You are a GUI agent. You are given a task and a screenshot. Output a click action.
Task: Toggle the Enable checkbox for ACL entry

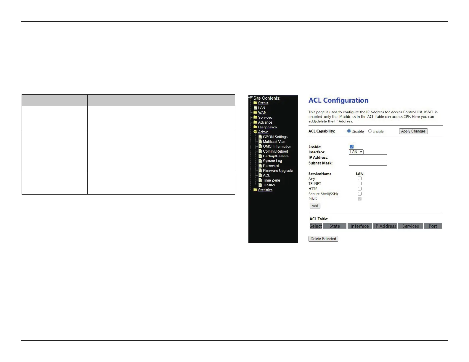click(352, 147)
